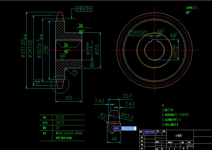Select the Ø347.22 diameter dimension text
Image resolution: width=212 pixels, height=150 pixels.
[x=30, y=48]
